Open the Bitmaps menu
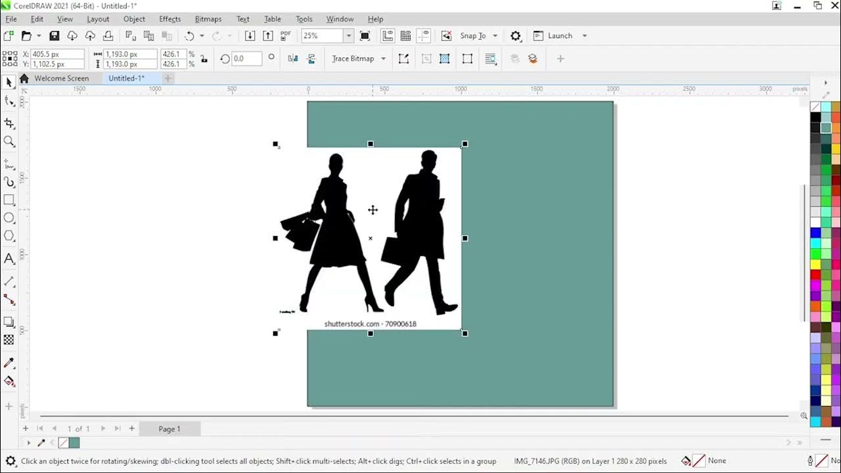This screenshot has height=473, width=841. point(208,19)
